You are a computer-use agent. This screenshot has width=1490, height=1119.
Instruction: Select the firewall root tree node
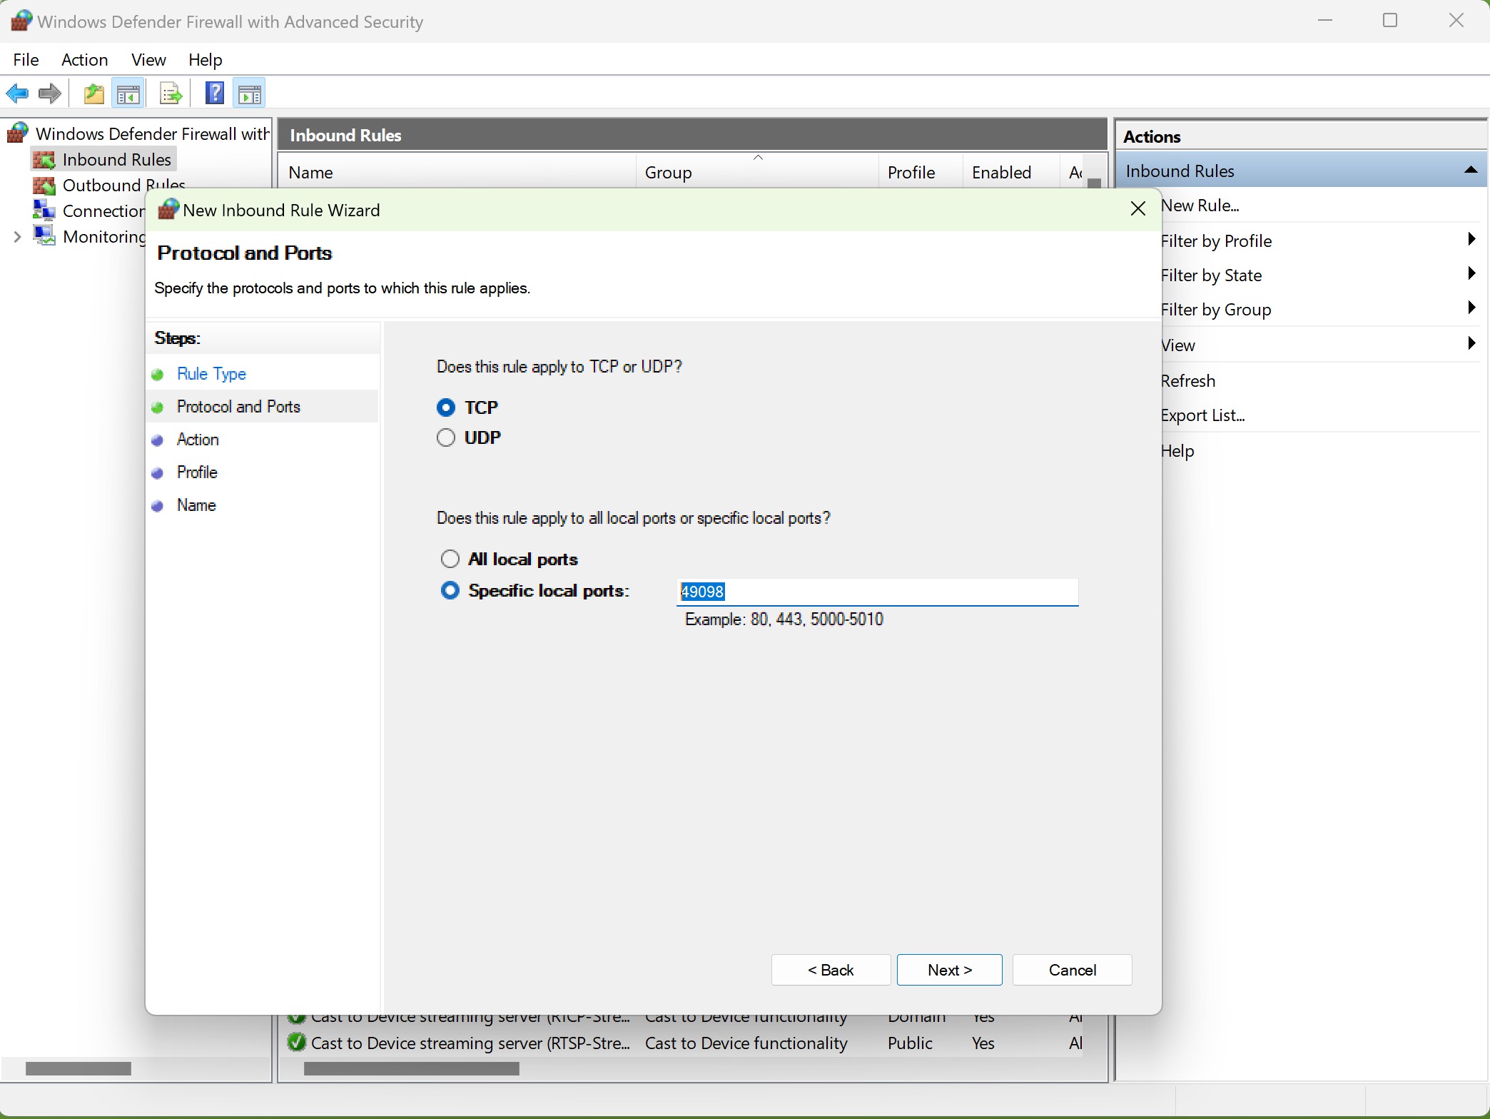152,133
